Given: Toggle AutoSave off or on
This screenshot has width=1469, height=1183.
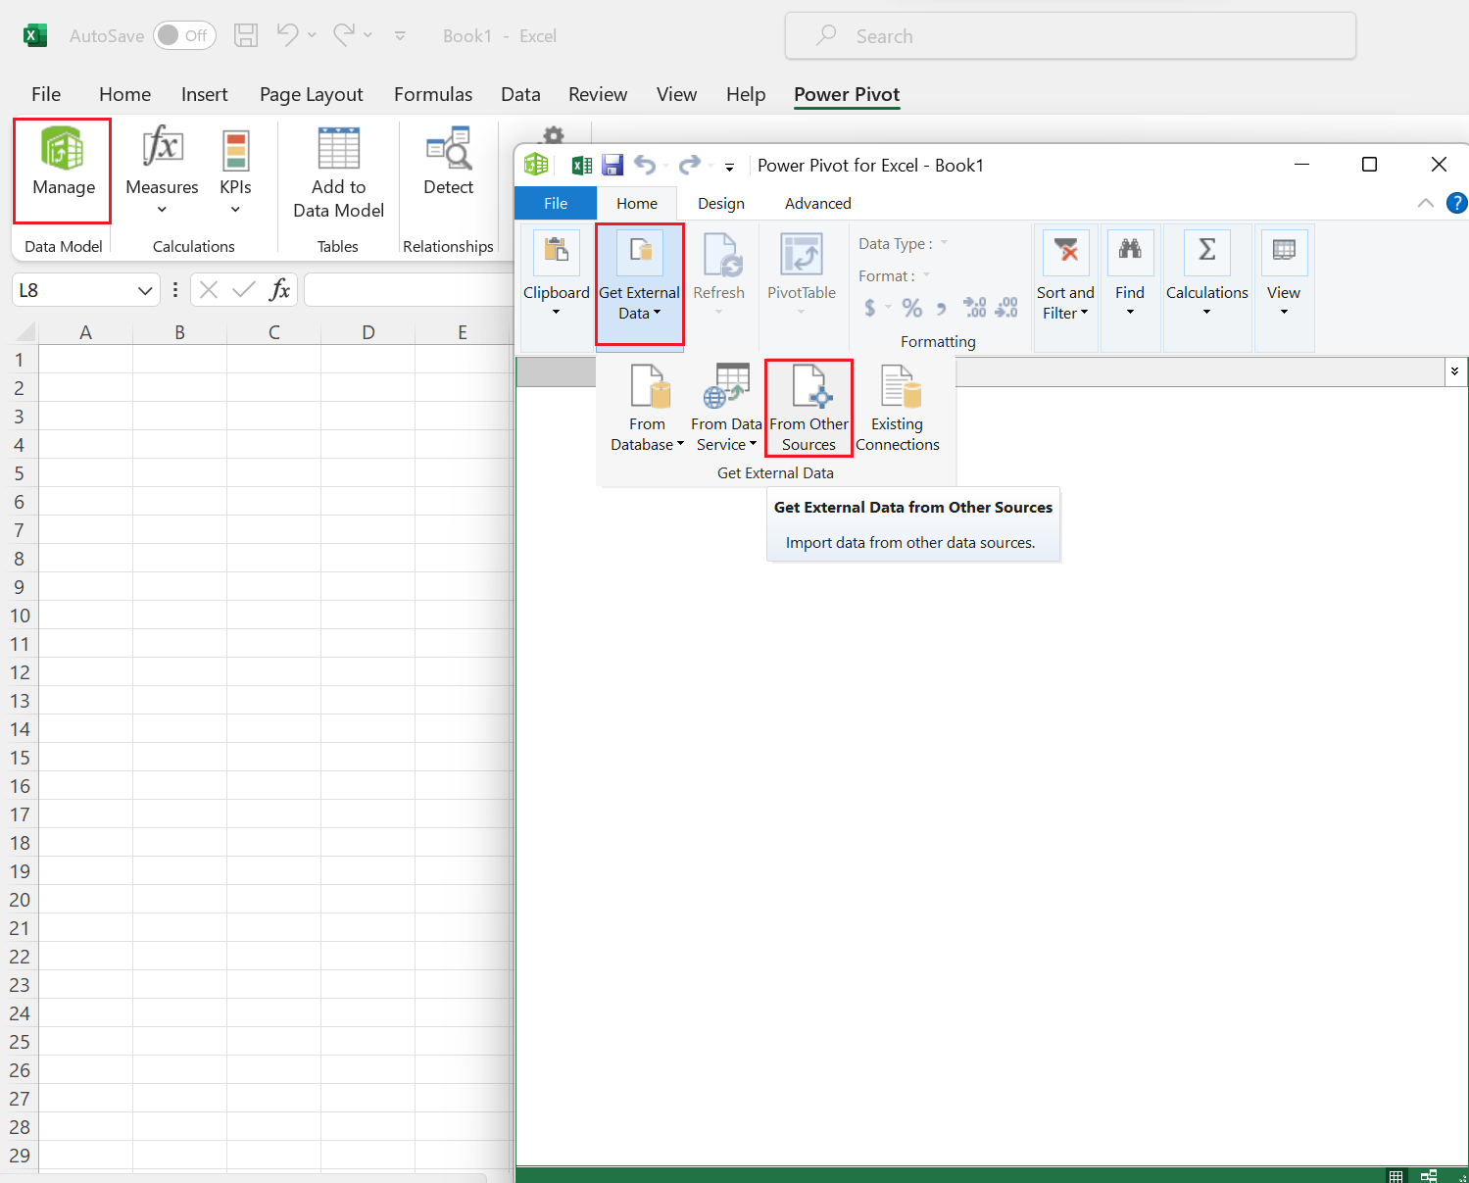Looking at the screenshot, I should 184,35.
